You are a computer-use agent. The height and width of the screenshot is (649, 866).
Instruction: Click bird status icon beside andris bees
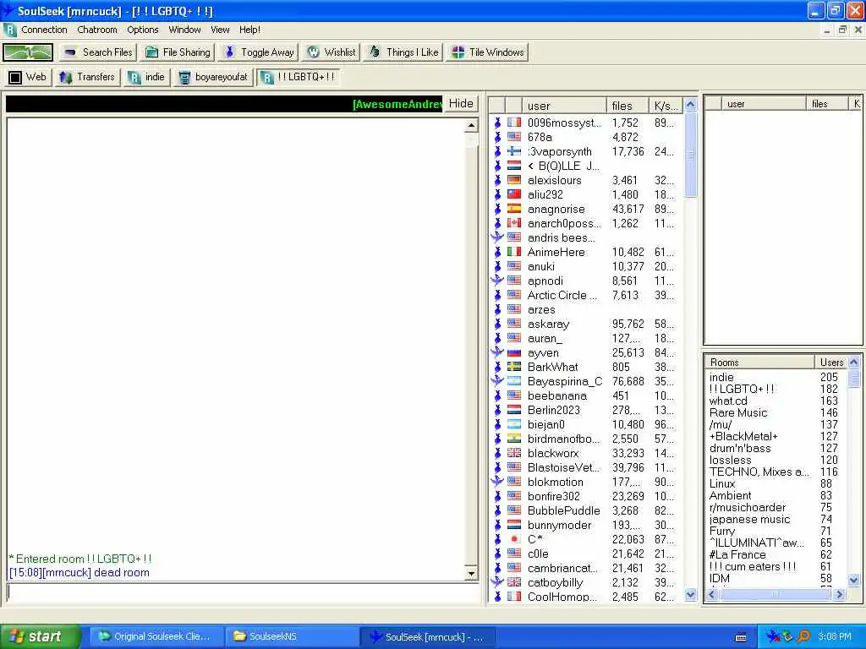497,237
